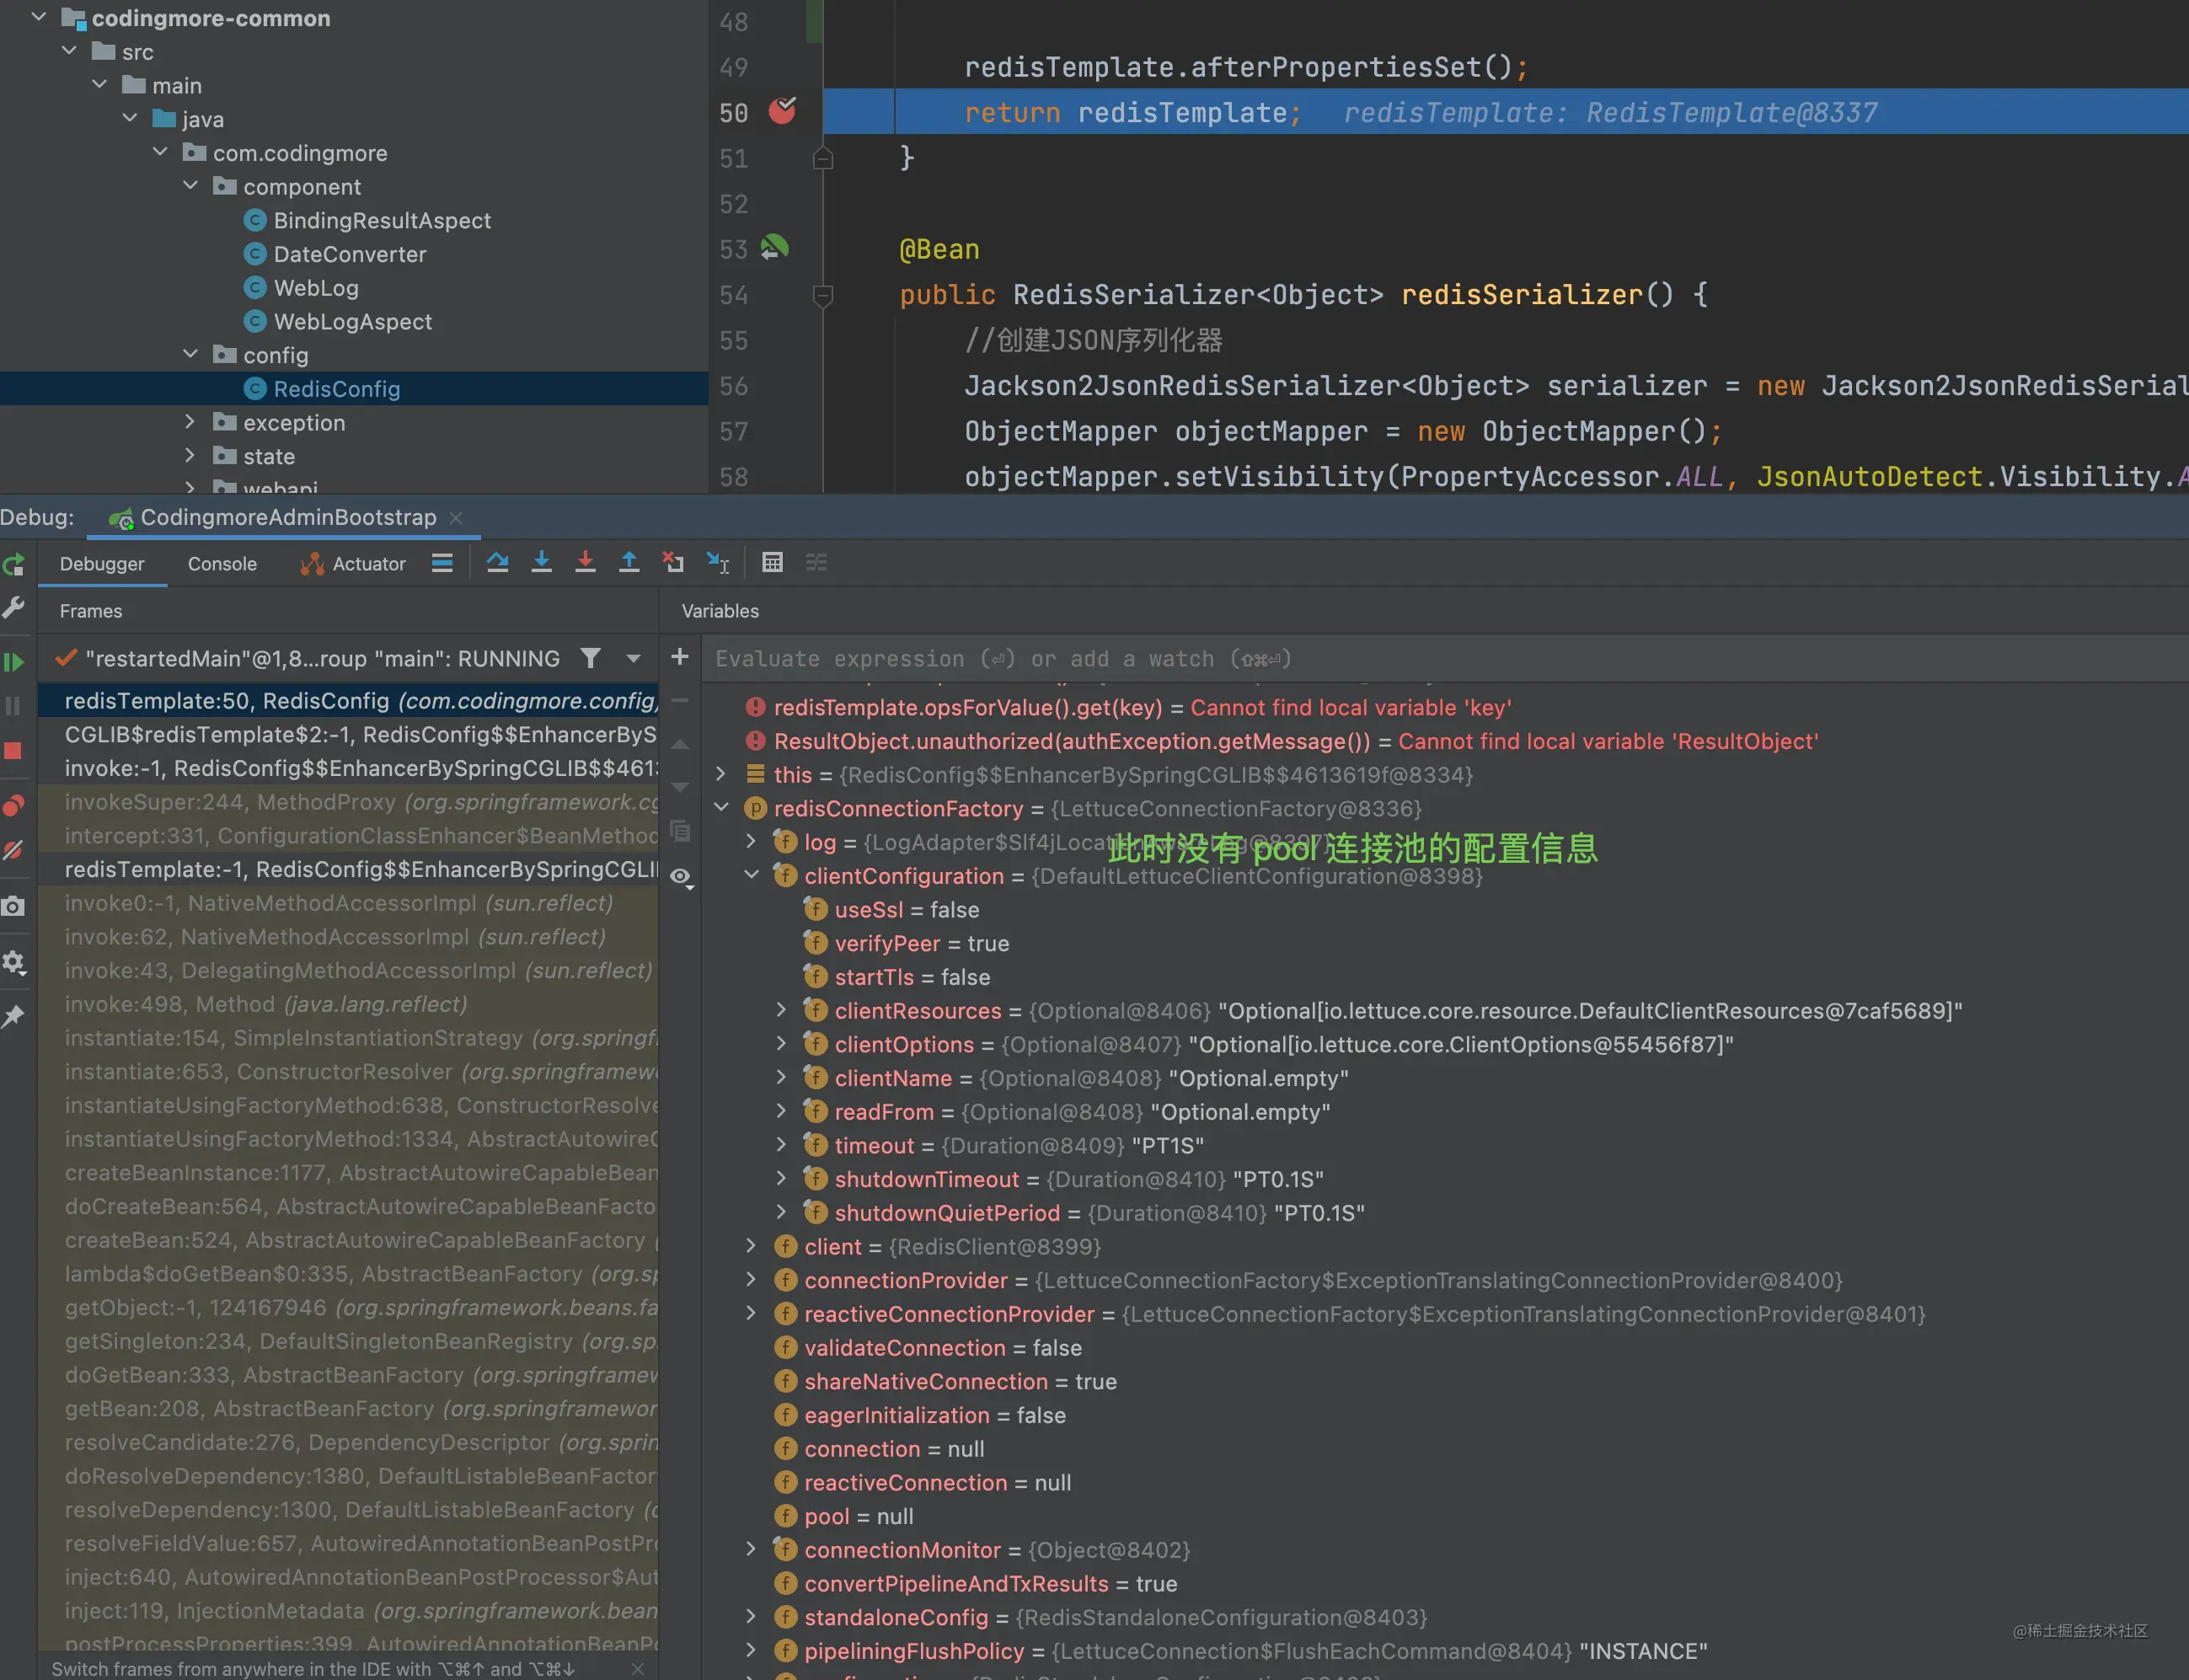Select frame redisTemplate:50, RedisConfig
Image resolution: width=2189 pixels, height=1680 pixels.
click(348, 700)
